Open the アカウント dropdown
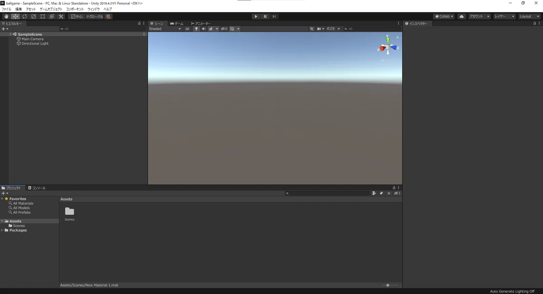This screenshot has height=294, width=543. (479, 16)
